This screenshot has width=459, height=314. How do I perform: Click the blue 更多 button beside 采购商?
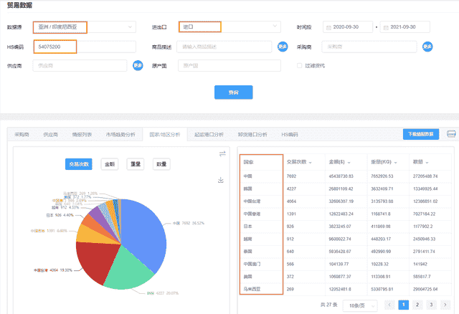point(427,47)
